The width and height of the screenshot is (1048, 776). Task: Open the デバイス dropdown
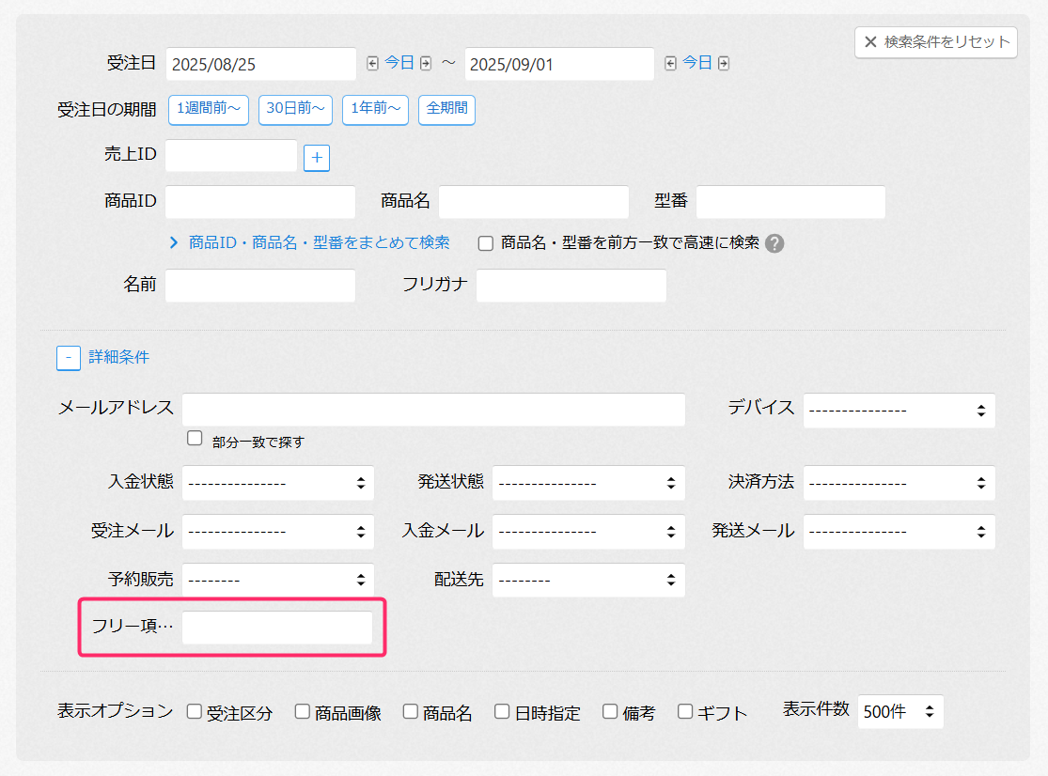pos(899,411)
